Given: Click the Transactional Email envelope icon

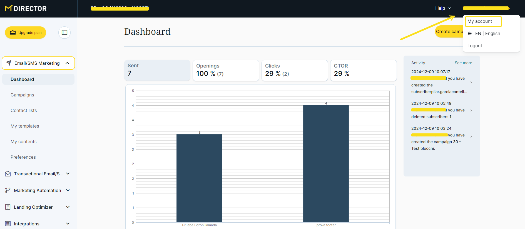Looking at the screenshot, I should pos(8,174).
